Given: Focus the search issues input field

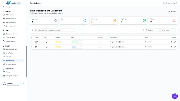Looking at the screenshot, I should 55,30.
